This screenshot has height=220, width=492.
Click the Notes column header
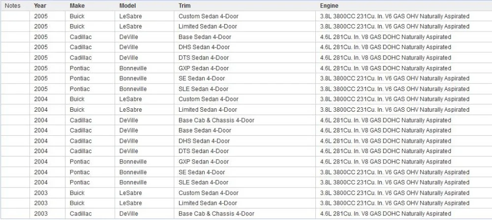tap(15, 5)
